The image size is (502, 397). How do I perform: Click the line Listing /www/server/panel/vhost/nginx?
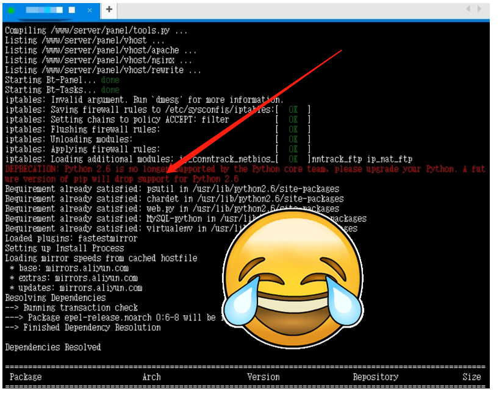(98, 60)
